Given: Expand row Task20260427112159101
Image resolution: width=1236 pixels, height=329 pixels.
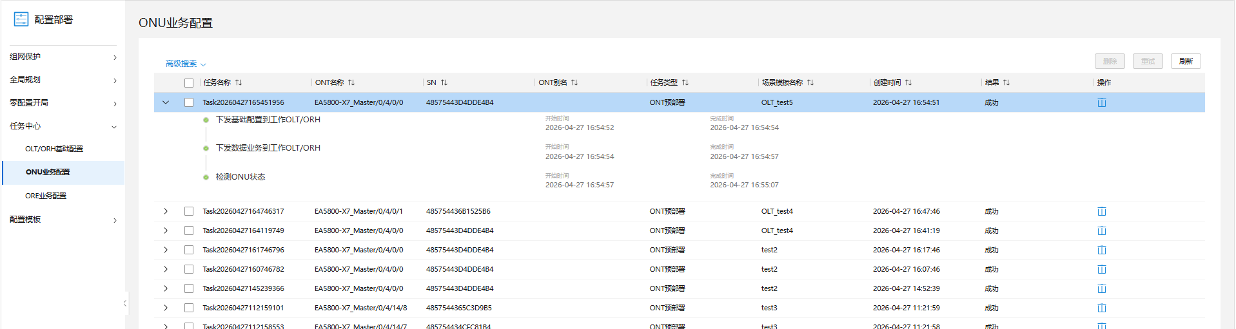Looking at the screenshot, I should tap(166, 308).
